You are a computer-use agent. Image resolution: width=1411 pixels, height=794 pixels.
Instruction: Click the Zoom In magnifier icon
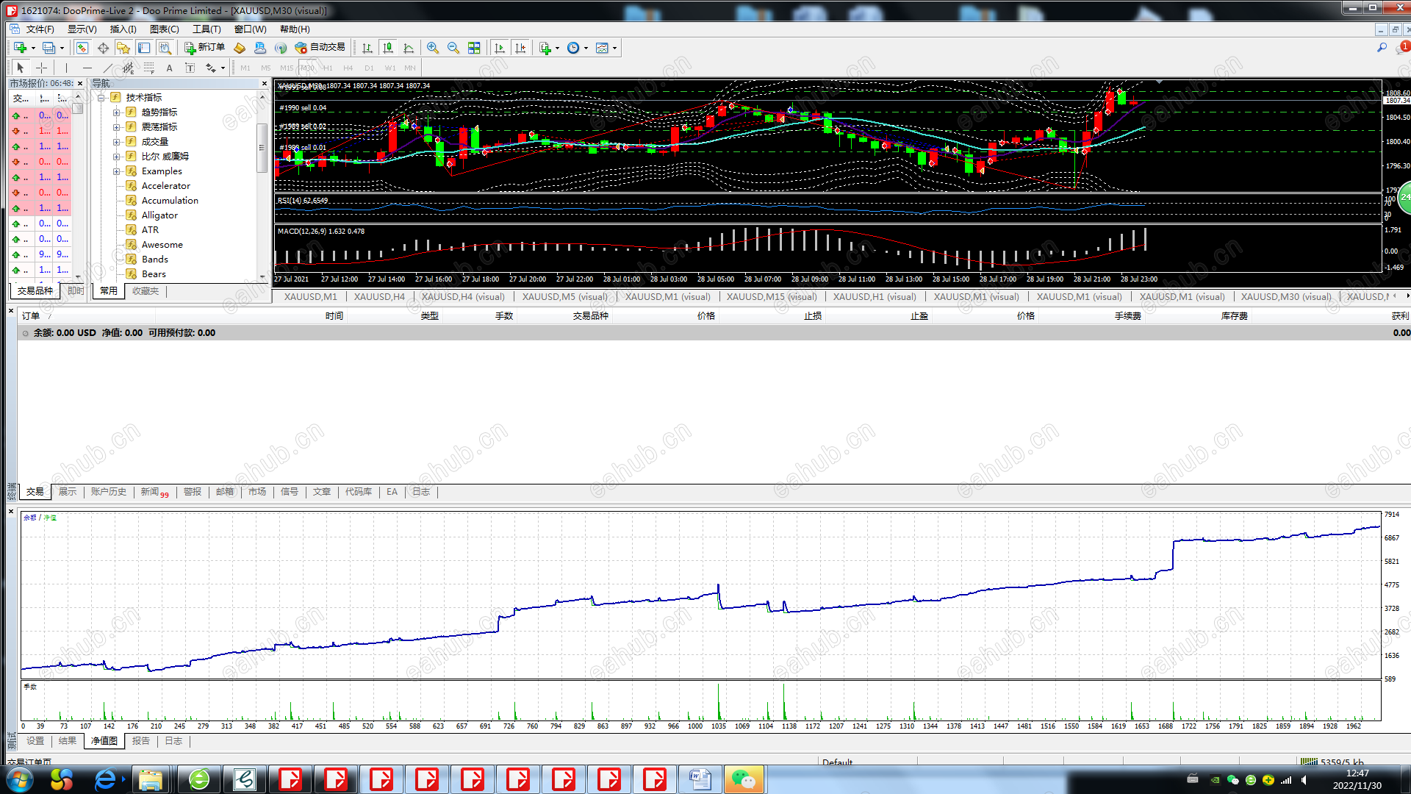(433, 48)
